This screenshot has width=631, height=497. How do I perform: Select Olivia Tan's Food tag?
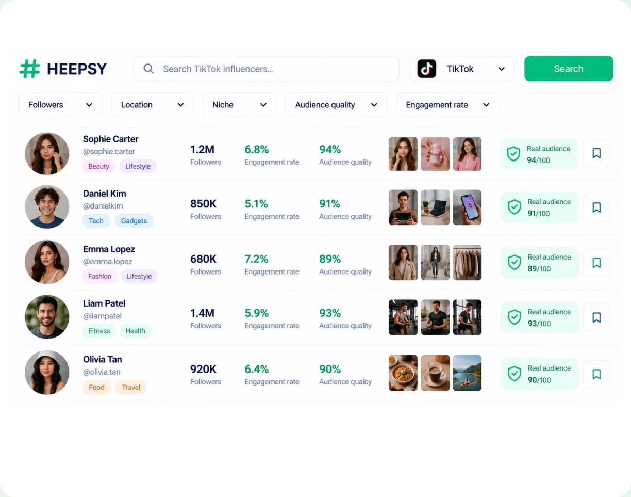coord(96,387)
